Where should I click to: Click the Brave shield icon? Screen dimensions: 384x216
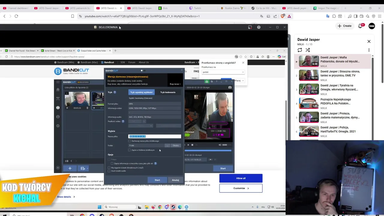click(283, 16)
